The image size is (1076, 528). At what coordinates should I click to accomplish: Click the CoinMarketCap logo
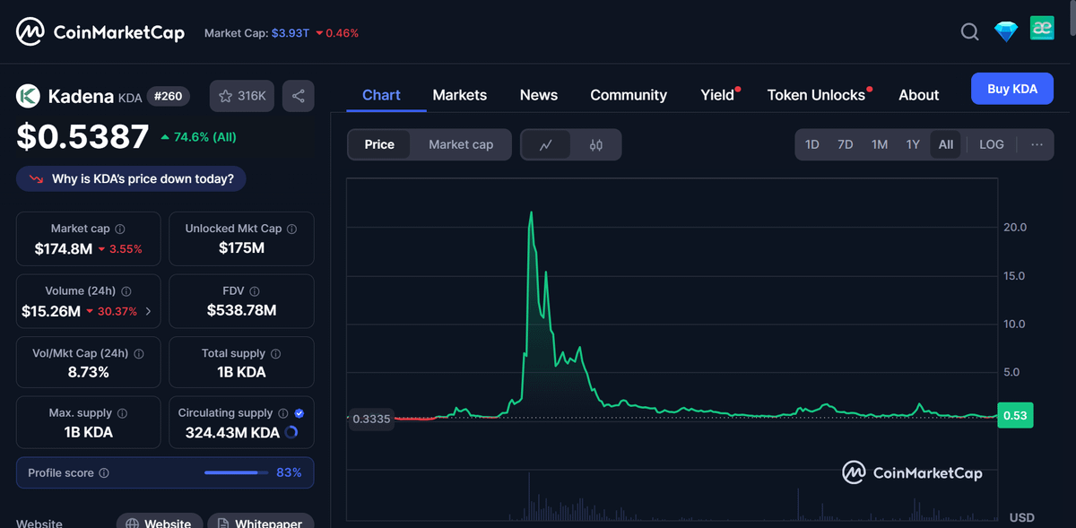pos(100,33)
